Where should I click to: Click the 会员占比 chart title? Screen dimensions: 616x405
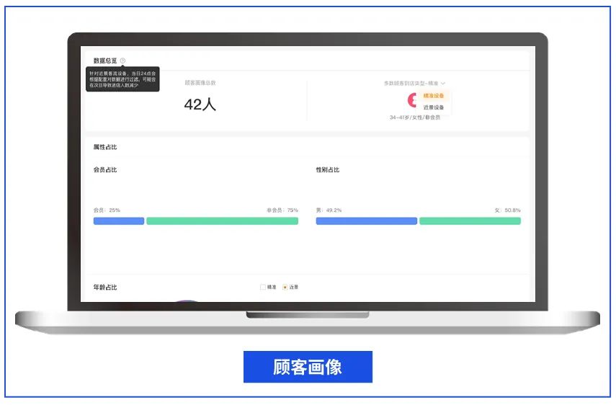105,169
